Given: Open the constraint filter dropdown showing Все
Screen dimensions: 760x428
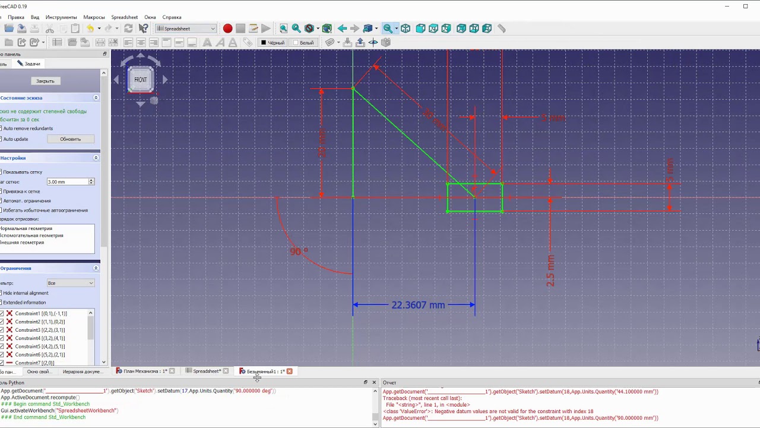Looking at the screenshot, I should [71, 283].
